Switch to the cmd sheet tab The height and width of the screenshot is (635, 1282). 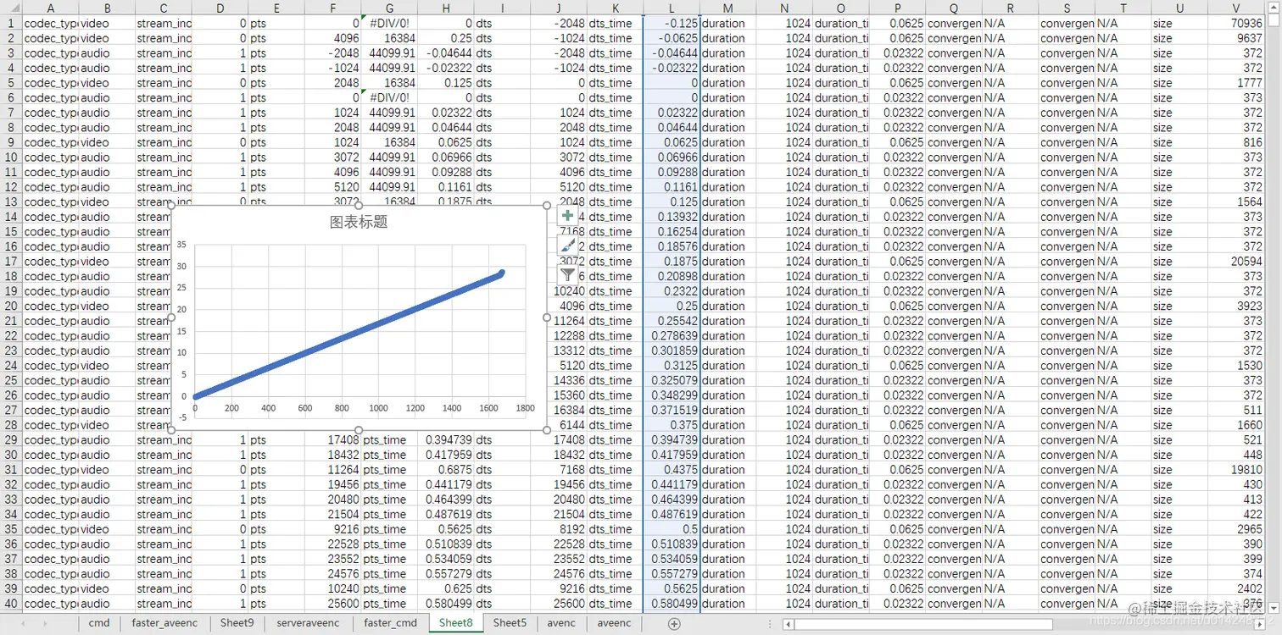coord(99,623)
